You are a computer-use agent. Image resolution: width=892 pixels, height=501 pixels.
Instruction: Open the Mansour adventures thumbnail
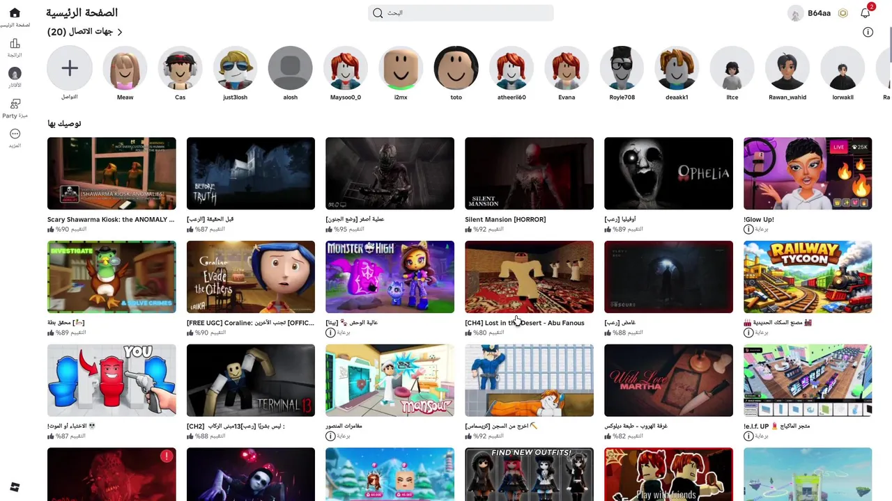[390, 381]
